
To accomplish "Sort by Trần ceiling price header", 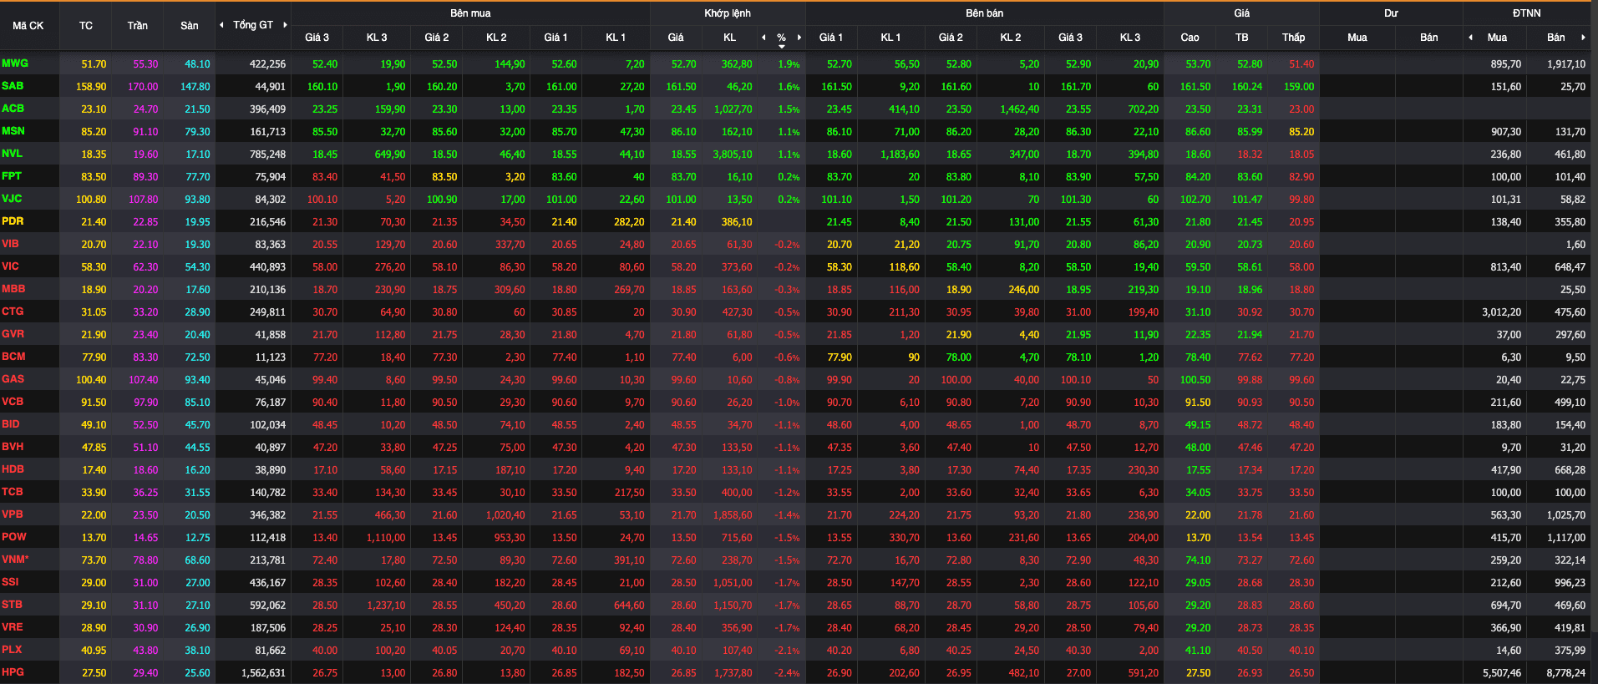I will (x=138, y=26).
